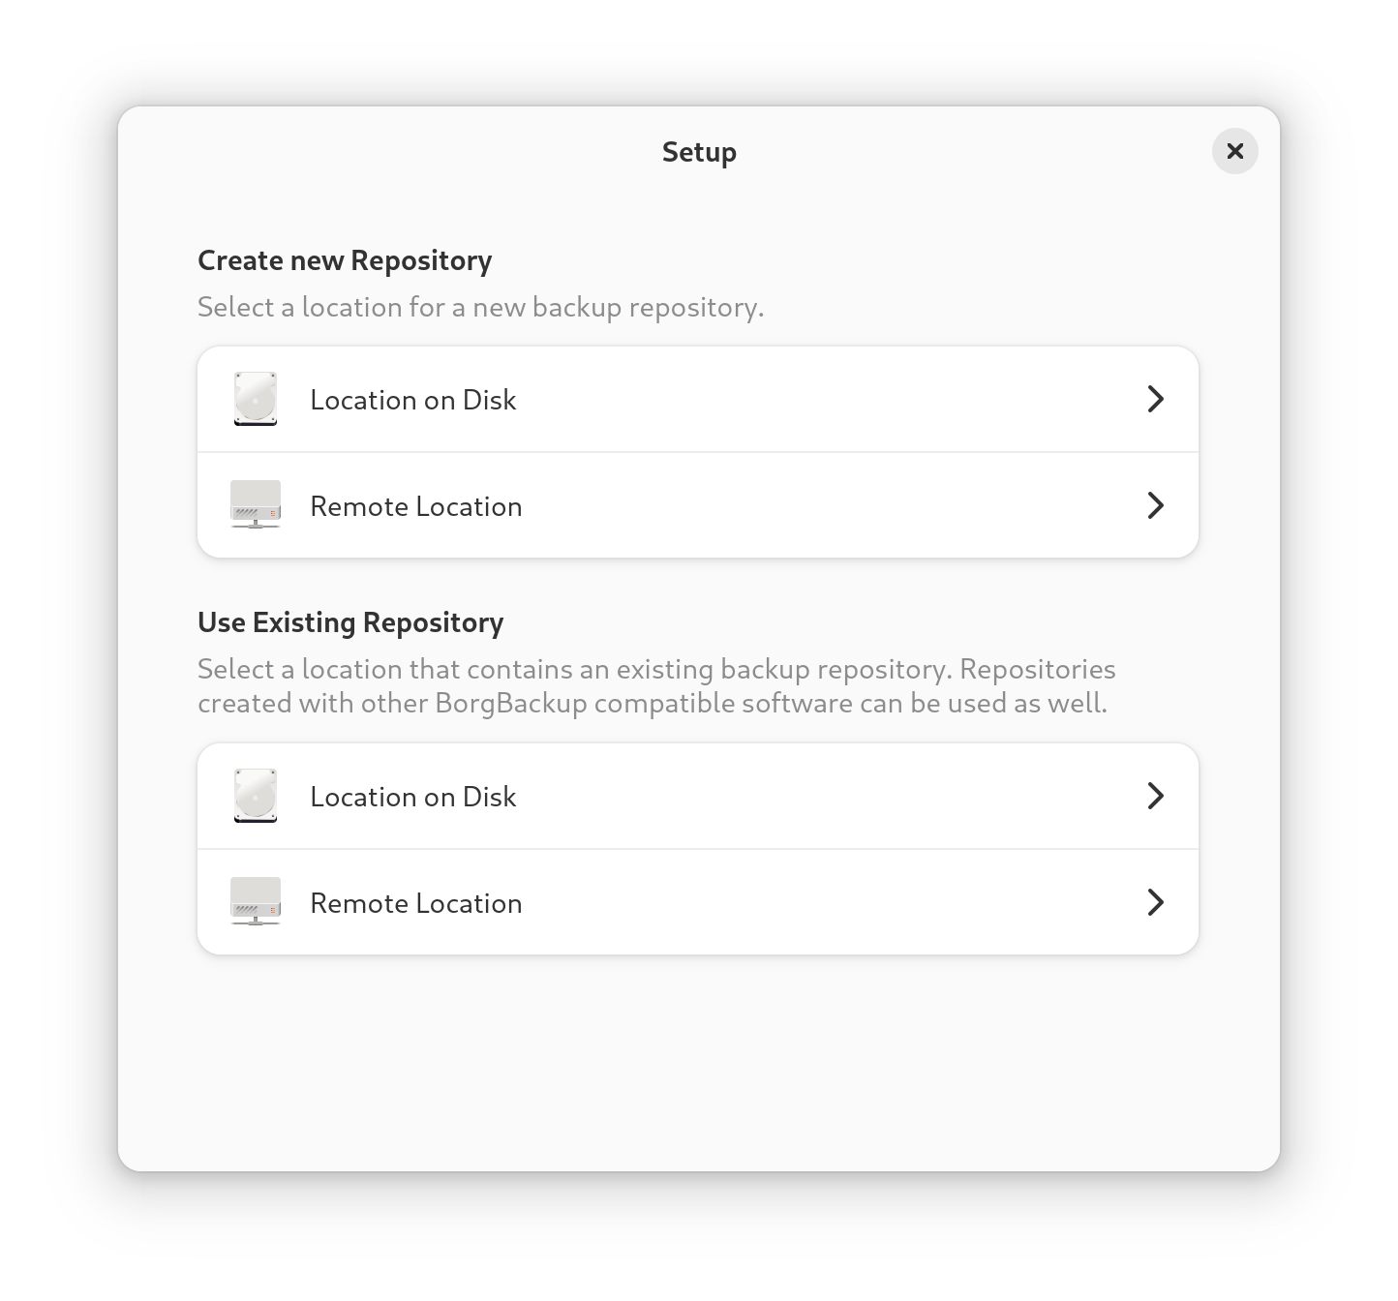Click the hard disk icon under Create new Repository

coord(256,399)
